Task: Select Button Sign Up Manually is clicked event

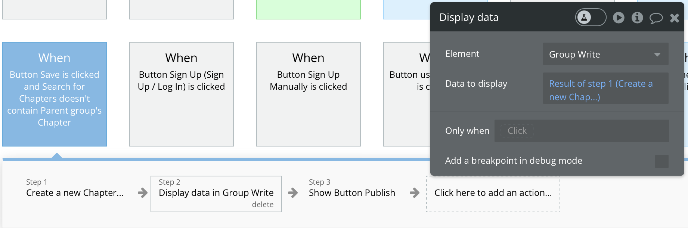Action: click(x=309, y=94)
